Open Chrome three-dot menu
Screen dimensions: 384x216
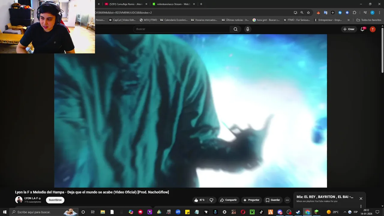point(379,13)
